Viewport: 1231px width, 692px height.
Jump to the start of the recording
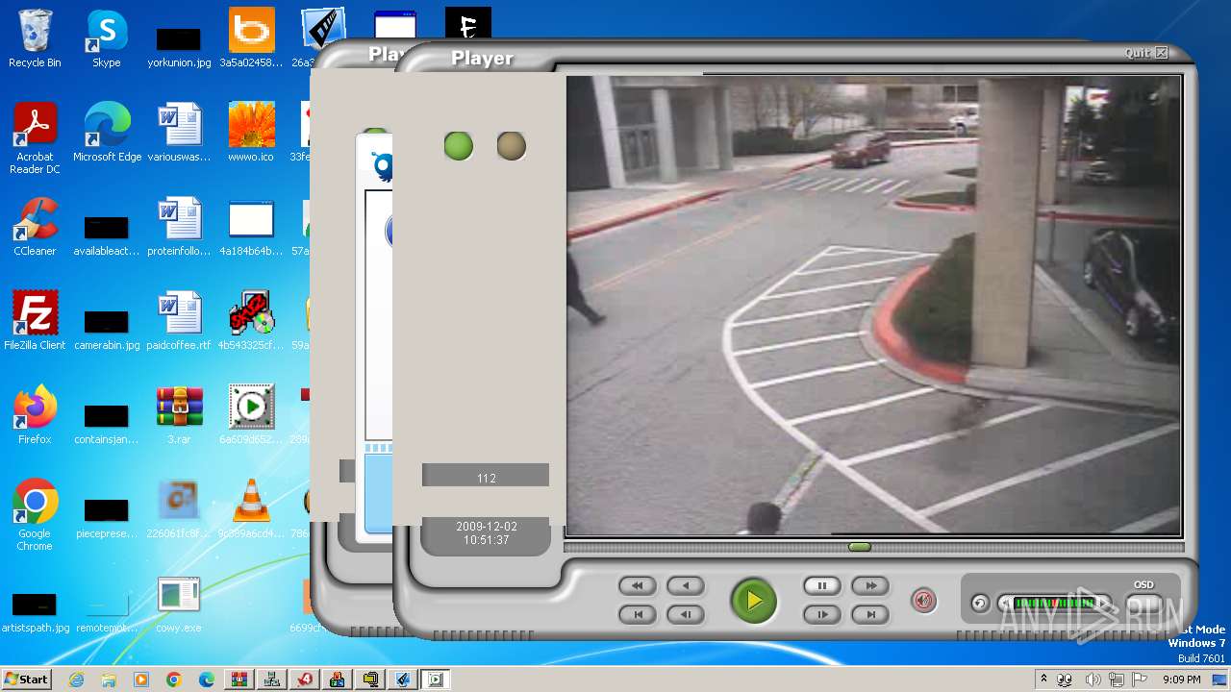click(638, 614)
